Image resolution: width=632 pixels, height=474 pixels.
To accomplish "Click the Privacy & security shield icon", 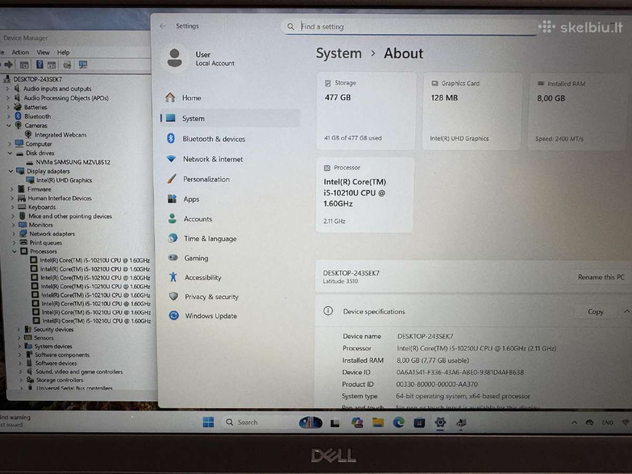I will pyautogui.click(x=173, y=297).
